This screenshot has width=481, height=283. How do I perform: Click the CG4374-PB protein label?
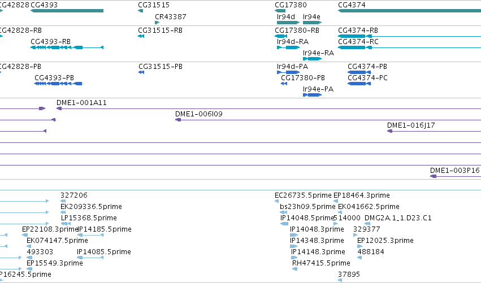pyautogui.click(x=367, y=67)
